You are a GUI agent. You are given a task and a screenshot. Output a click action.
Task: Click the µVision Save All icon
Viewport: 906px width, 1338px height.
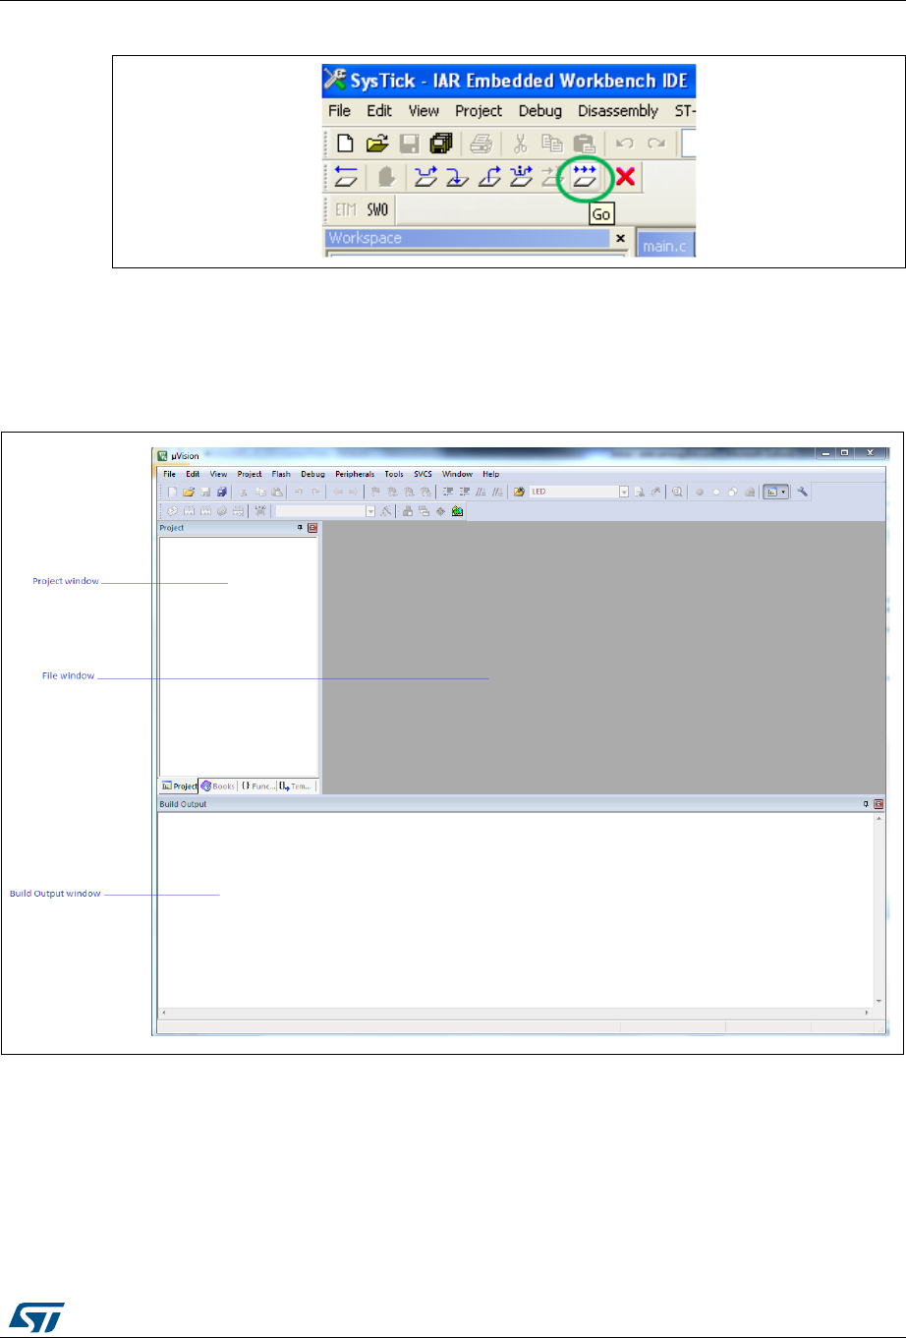221,492
